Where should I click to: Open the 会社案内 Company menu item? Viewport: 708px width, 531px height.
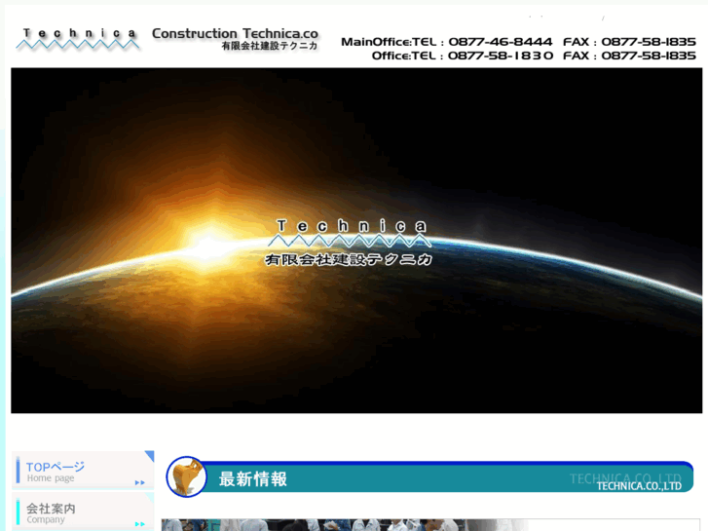(83, 512)
